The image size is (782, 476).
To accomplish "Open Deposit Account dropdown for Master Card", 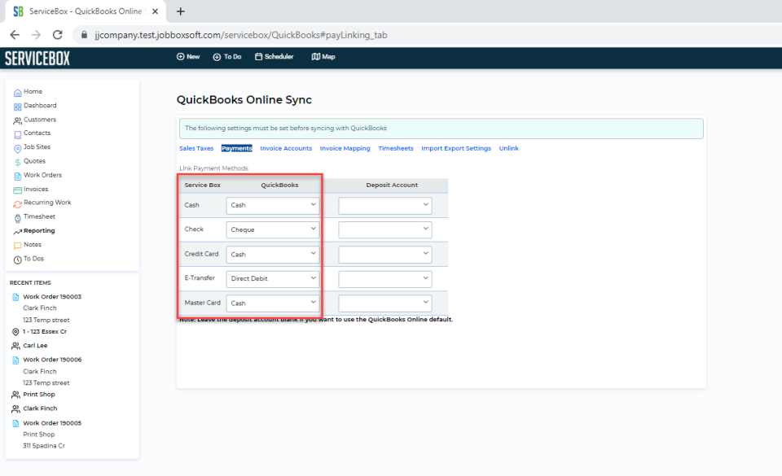I will (385, 304).
